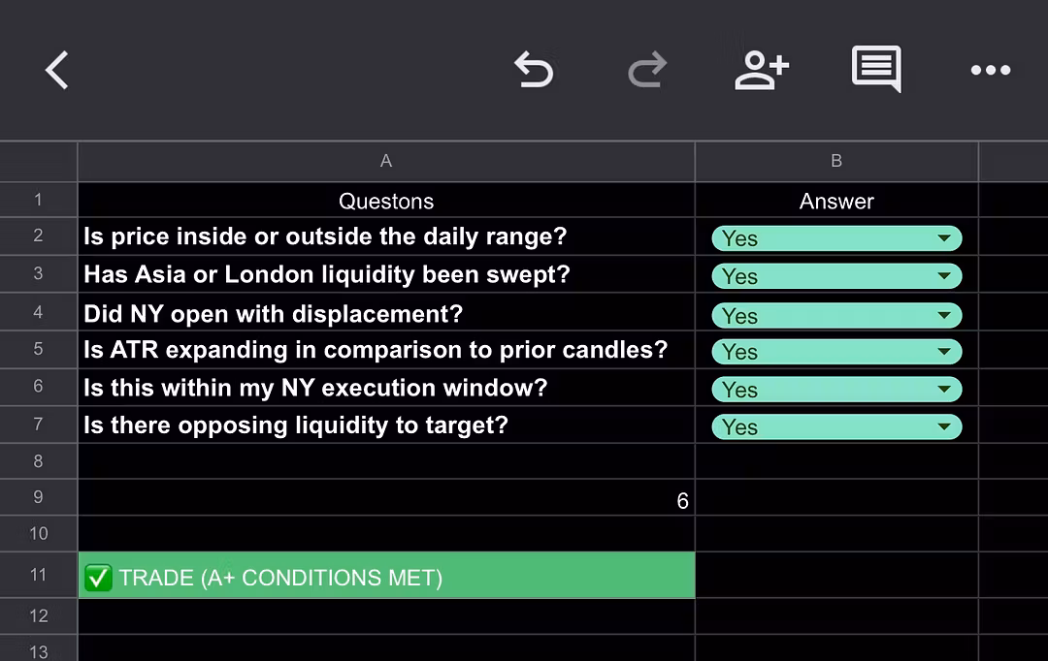This screenshot has width=1048, height=661.
Task: Open the share/add person icon
Action: [762, 71]
